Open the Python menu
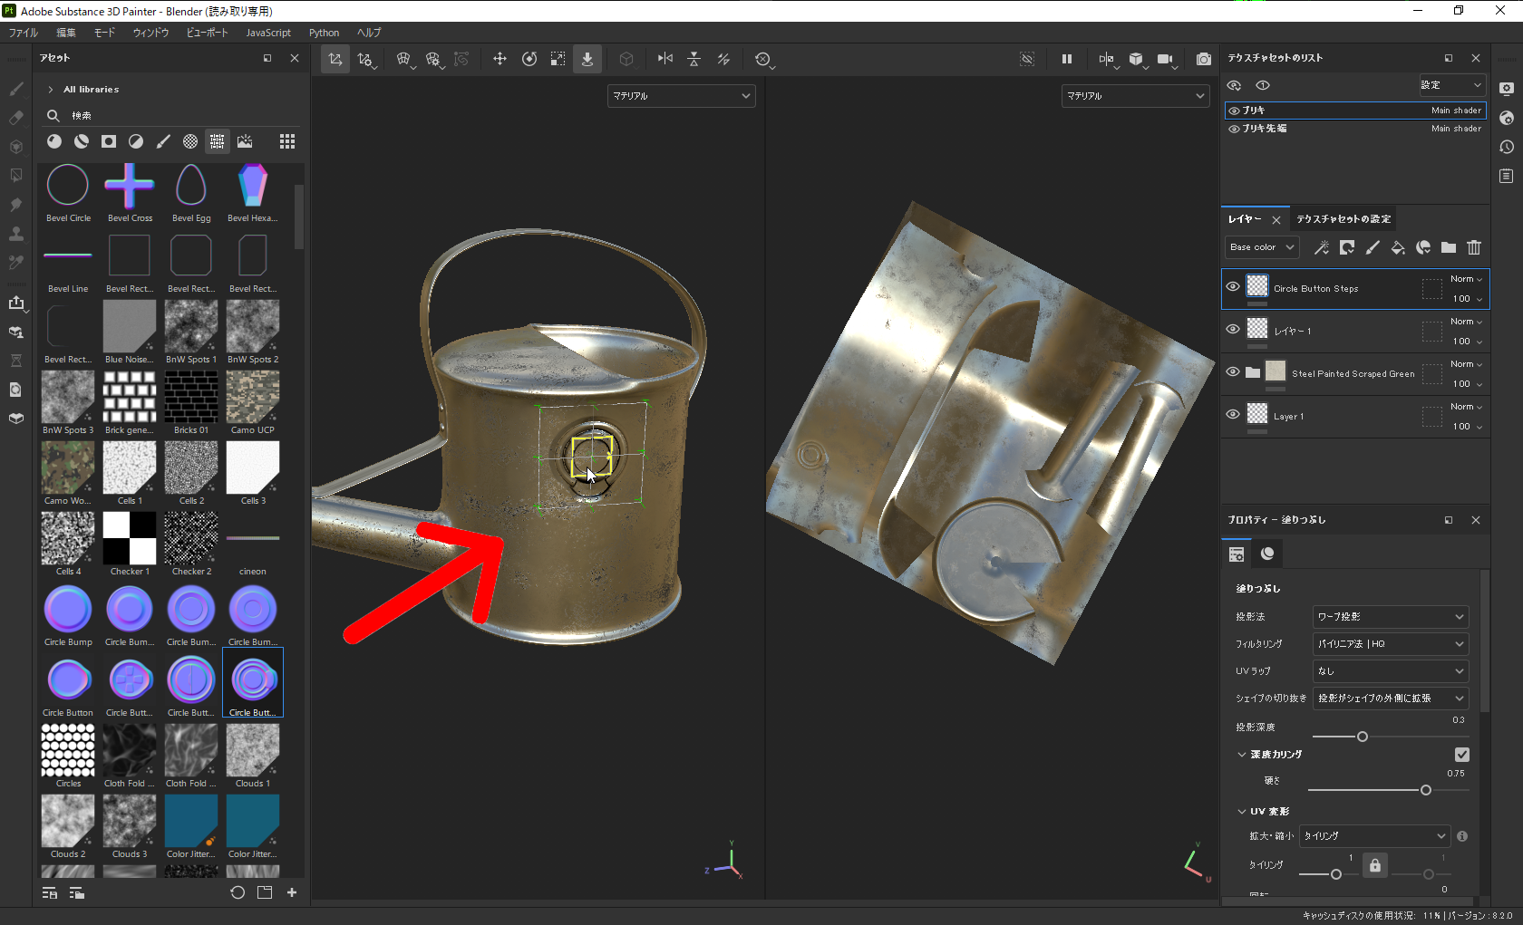Image resolution: width=1523 pixels, height=925 pixels. coord(324,33)
